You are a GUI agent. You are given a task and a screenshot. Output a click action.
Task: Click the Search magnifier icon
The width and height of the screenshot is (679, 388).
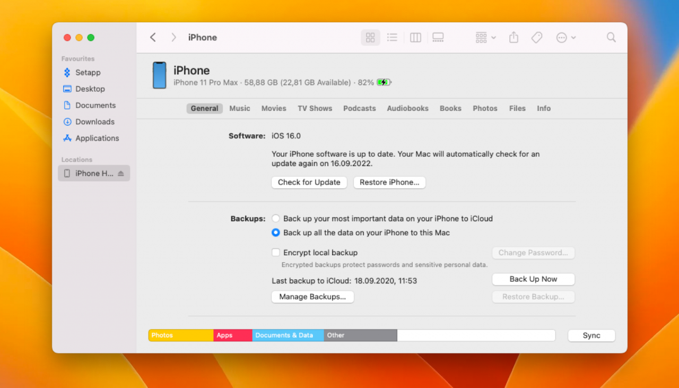(x=611, y=37)
